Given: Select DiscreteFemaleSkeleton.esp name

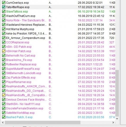Looking at the screenshot, I should point(25,108).
